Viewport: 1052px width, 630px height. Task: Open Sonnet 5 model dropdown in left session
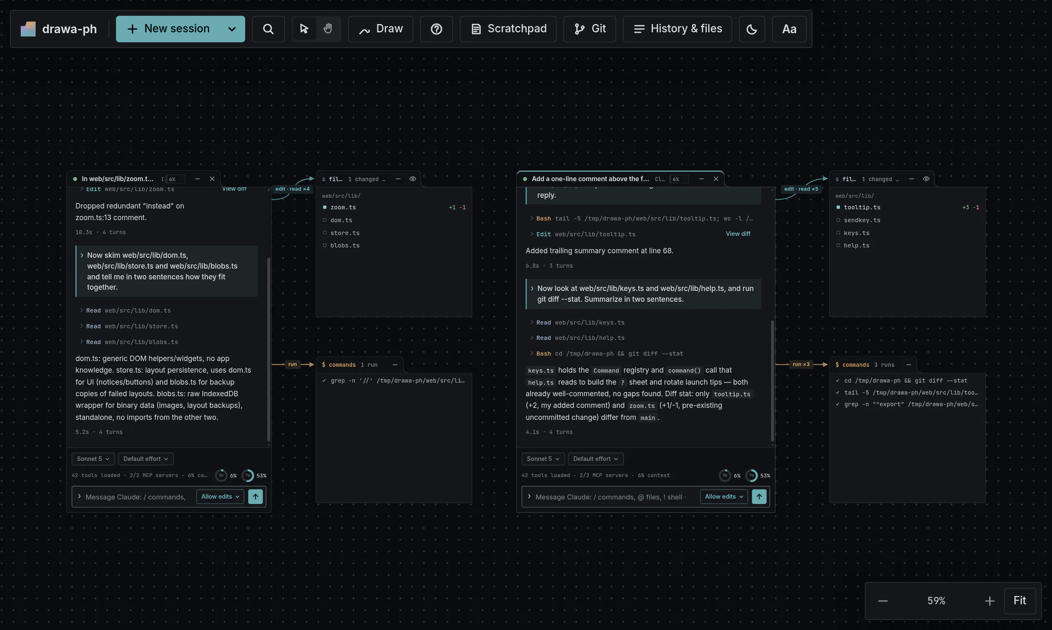[93, 458]
